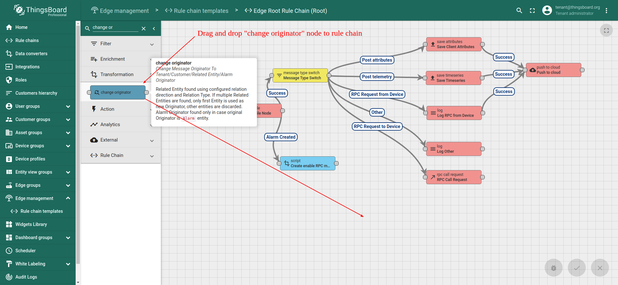
Task: Click the ThingsBoard Professional logo
Action: (x=40, y=11)
